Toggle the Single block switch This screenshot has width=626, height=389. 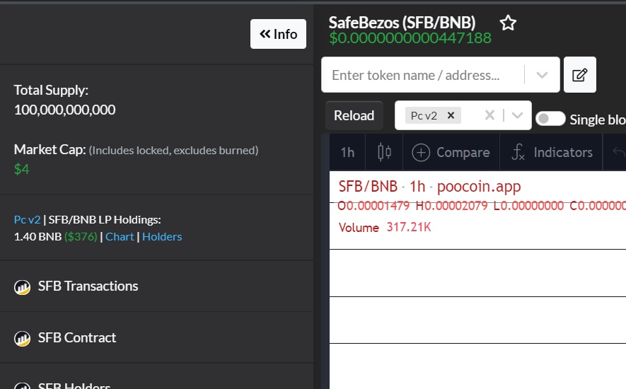[x=550, y=119]
